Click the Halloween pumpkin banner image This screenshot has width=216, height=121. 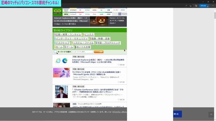point(99,21)
